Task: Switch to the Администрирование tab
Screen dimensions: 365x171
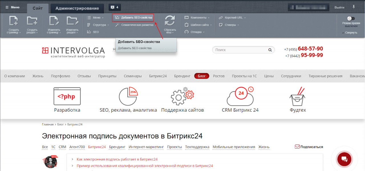Action: (77, 8)
